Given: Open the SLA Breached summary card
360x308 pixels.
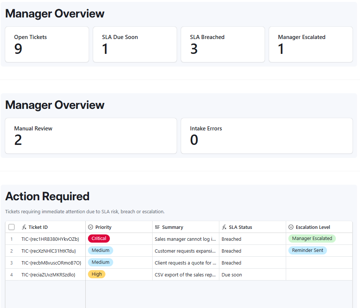Looking at the screenshot, I should coord(223,44).
